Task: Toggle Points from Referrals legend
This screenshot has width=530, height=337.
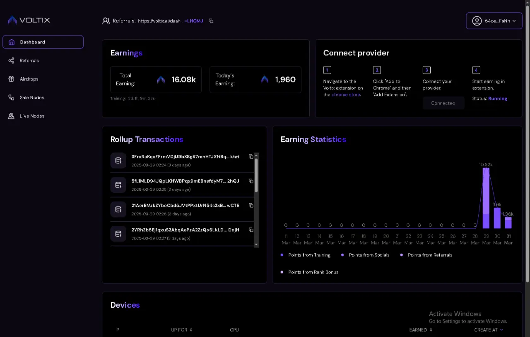Action: click(x=426, y=255)
